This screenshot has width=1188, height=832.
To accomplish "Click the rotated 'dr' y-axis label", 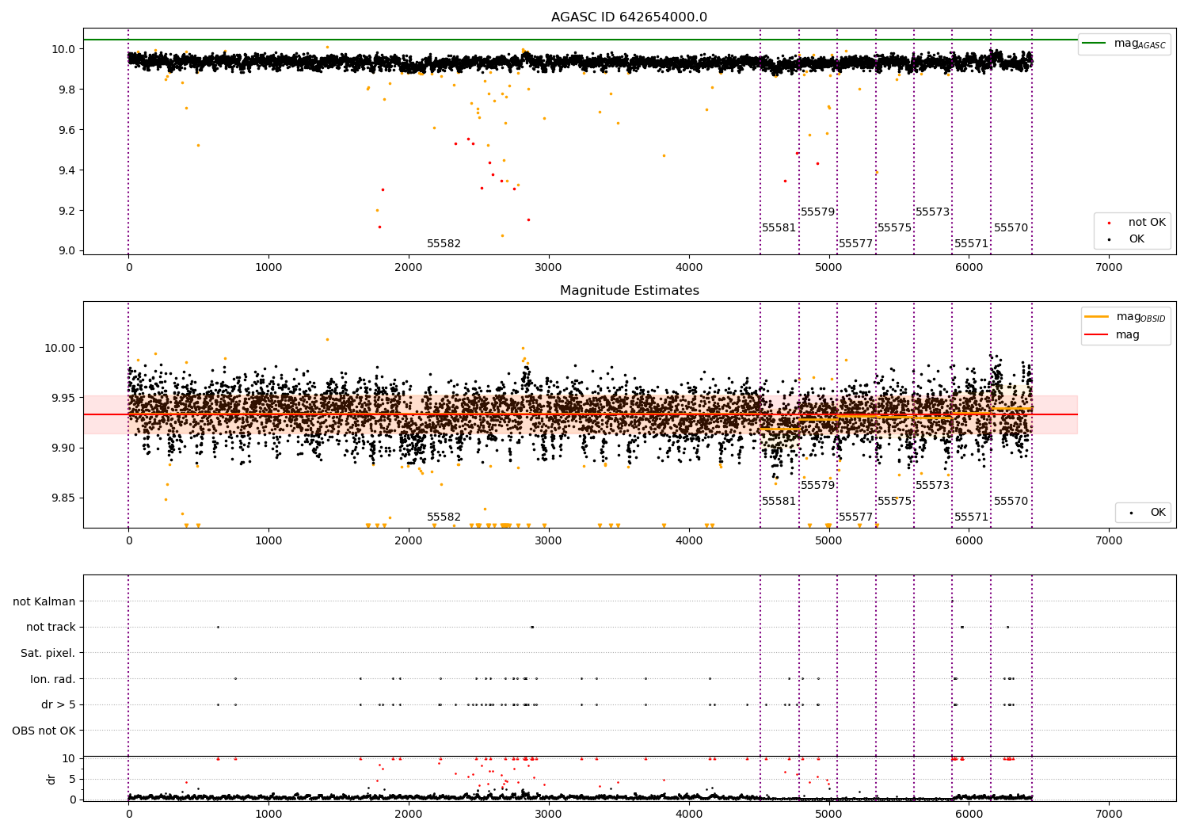I will point(51,779).
